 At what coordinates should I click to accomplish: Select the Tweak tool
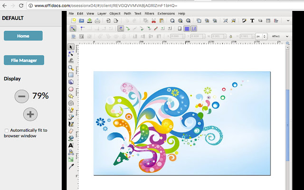[x=71, y=61]
